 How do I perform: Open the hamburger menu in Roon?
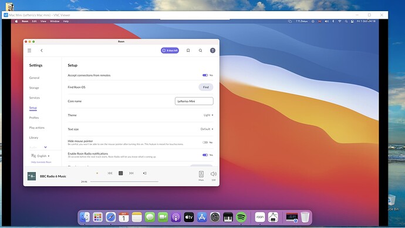pyautogui.click(x=29, y=51)
